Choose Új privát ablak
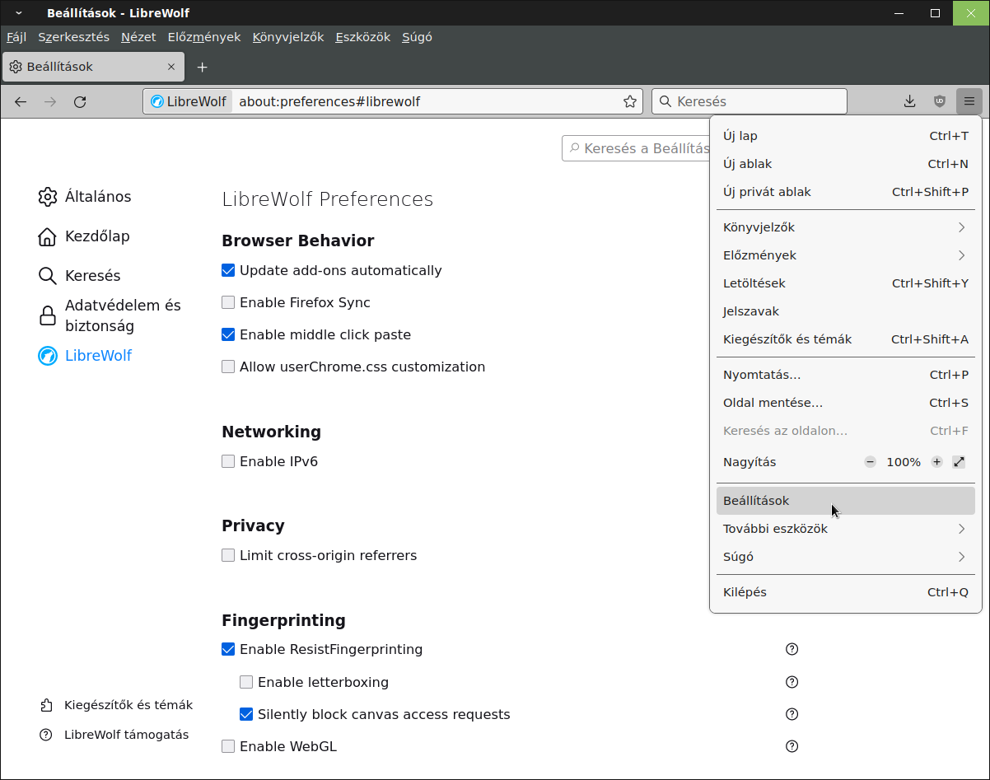 [x=846, y=192]
